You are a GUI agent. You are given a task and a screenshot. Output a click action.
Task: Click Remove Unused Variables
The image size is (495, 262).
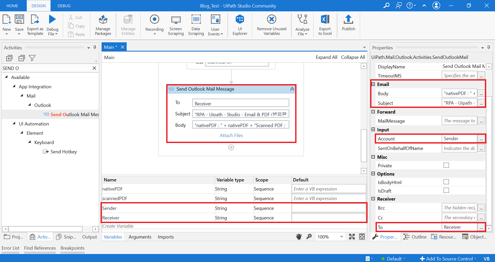coord(272,25)
